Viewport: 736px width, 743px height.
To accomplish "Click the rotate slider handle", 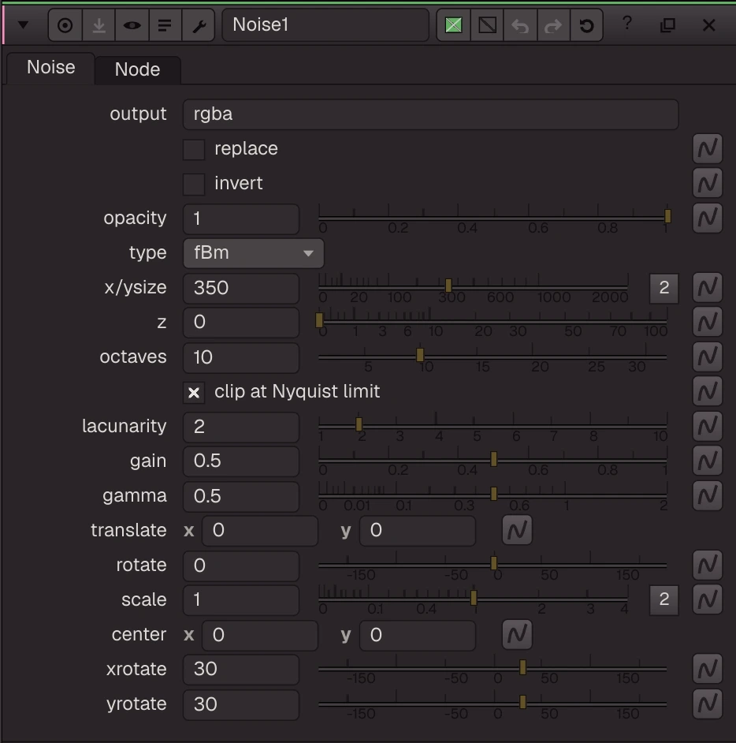I will coord(493,563).
